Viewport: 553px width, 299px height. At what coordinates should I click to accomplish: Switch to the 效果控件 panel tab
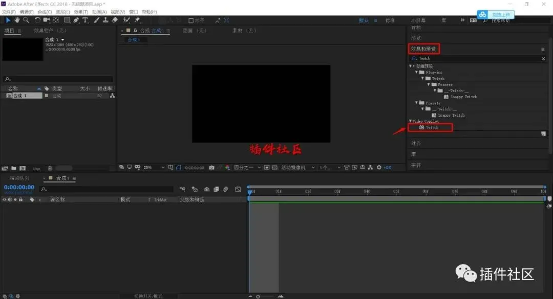click(50, 31)
